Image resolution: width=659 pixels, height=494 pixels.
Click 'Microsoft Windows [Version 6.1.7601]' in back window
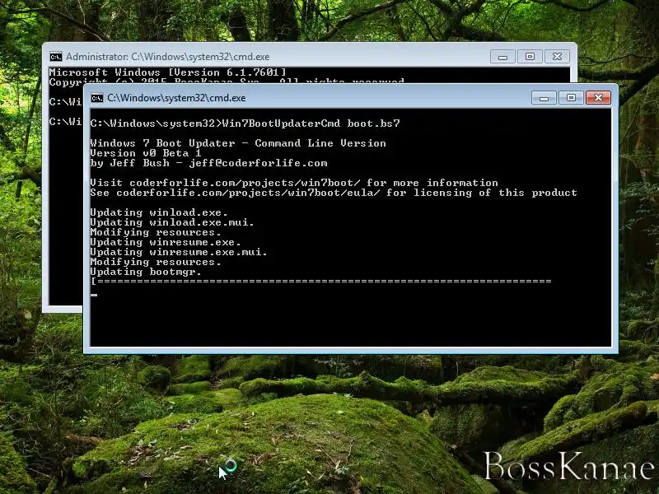[x=168, y=72]
